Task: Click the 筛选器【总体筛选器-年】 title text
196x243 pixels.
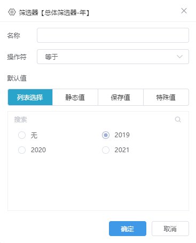Action: click(54, 13)
